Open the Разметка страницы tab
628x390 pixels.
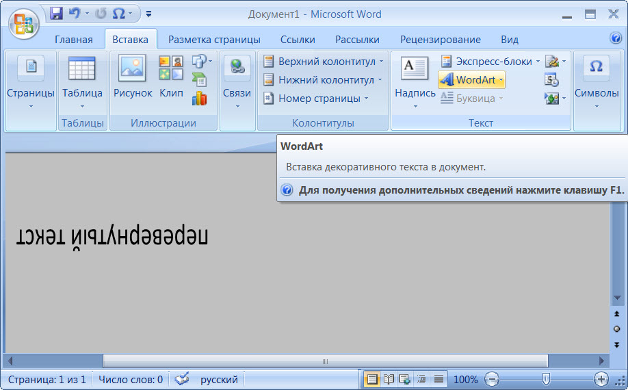(x=214, y=40)
